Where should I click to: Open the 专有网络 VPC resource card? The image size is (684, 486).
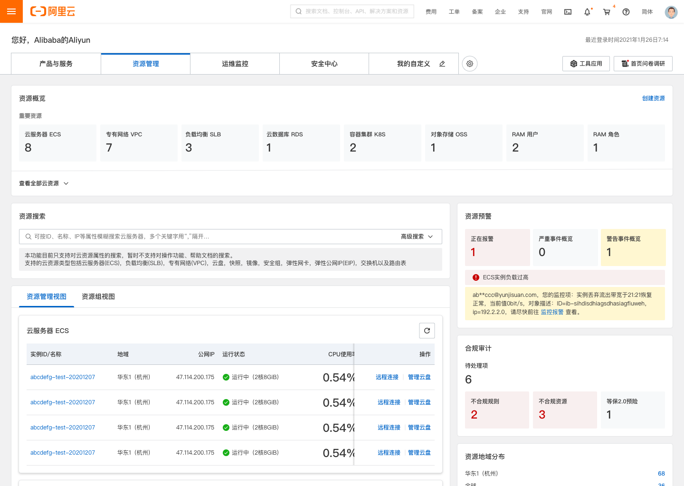pos(139,143)
